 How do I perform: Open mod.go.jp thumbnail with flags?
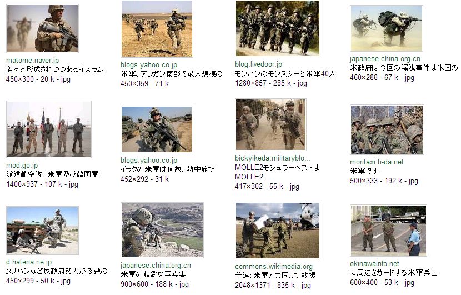49,129
